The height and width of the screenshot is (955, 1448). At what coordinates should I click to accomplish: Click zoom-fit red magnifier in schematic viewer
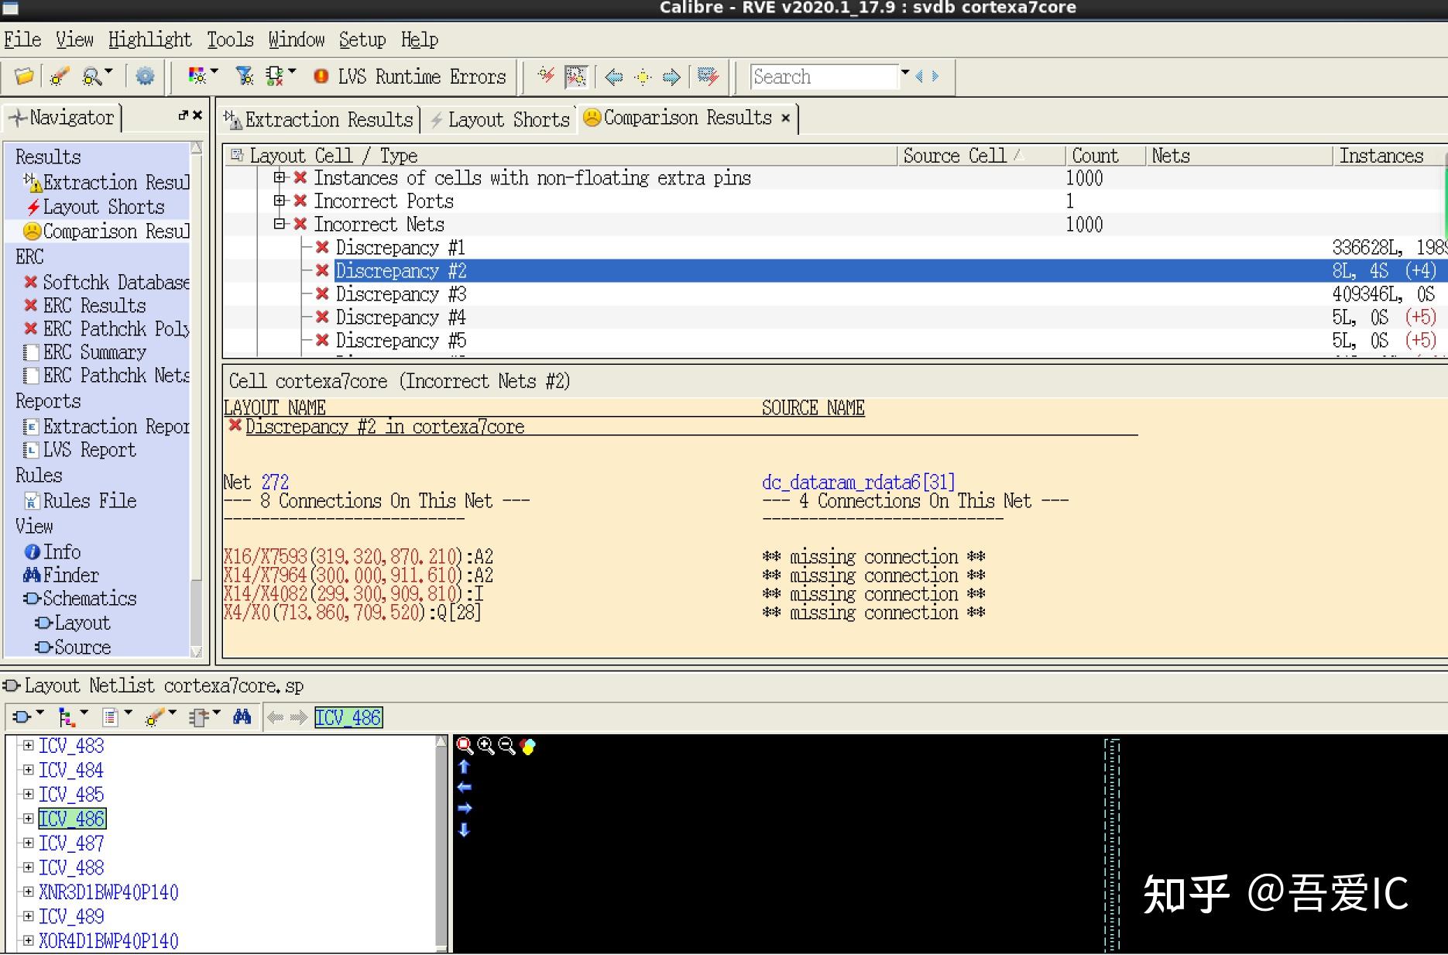click(465, 746)
